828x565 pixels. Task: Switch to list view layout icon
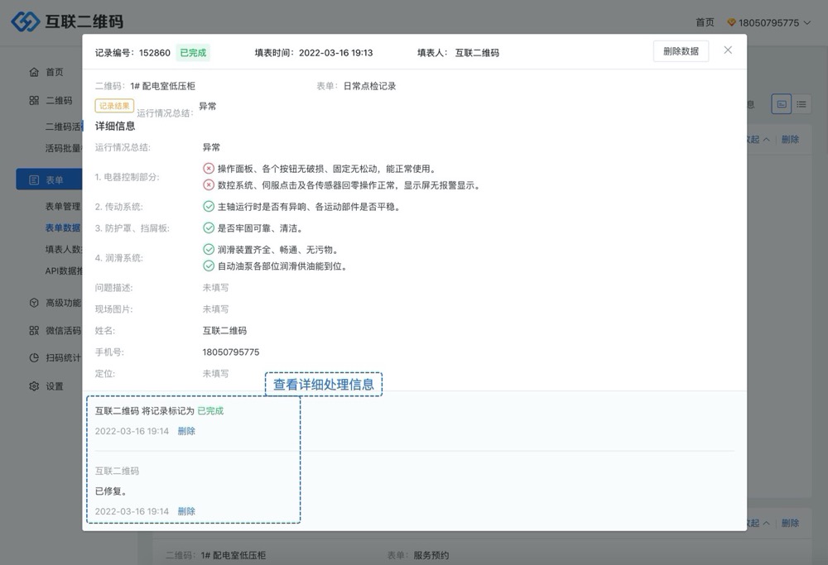pos(802,104)
